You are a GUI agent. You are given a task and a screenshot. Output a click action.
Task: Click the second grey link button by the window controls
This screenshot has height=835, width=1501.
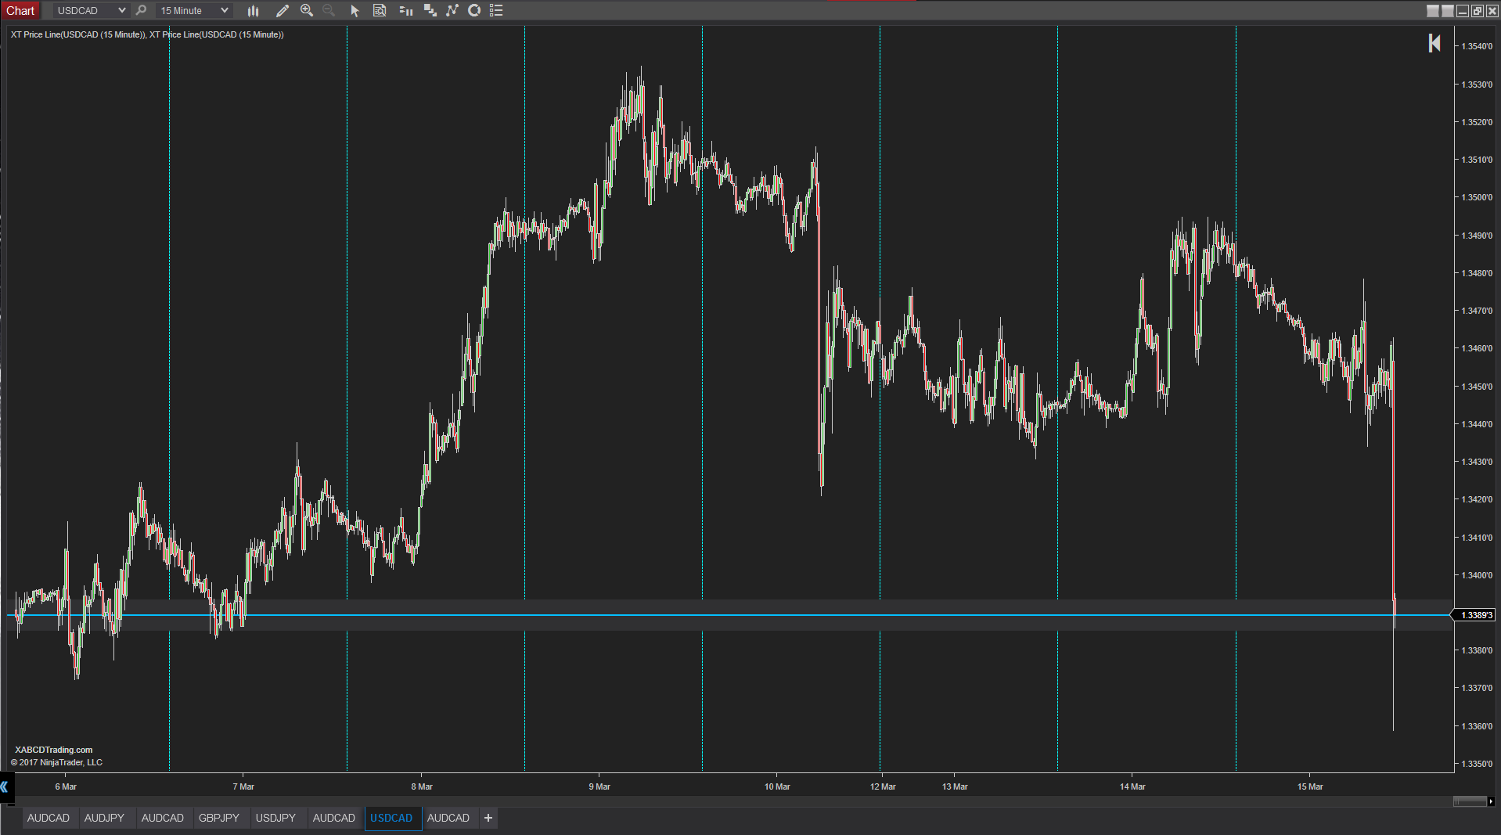click(x=1448, y=10)
